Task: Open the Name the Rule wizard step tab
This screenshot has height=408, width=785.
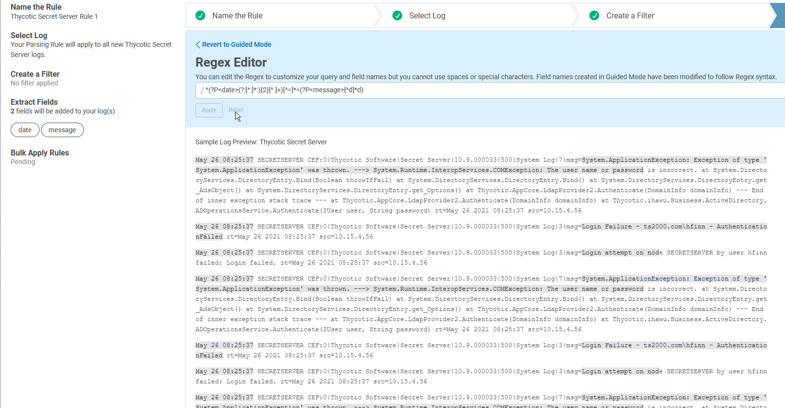Action: [280, 16]
